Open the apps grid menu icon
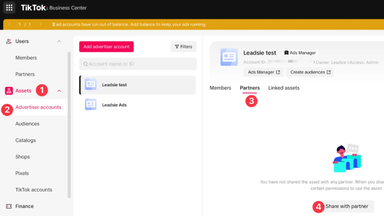Screen dimensions: 384x216 pos(9,8)
